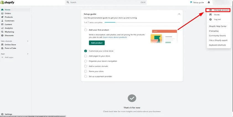
Task: Select Log out from account menu
Action: coord(218,19)
